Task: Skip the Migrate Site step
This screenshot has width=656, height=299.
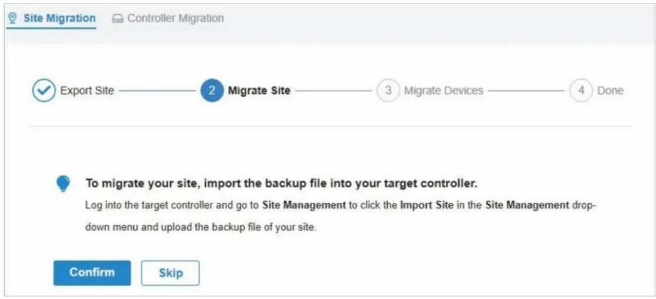Action: coord(170,273)
